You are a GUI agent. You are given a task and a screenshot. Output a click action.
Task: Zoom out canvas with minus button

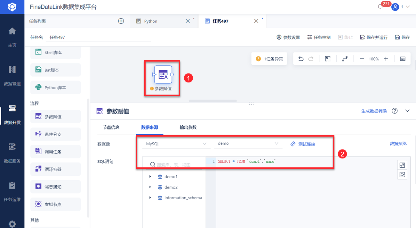pyautogui.click(x=362, y=59)
